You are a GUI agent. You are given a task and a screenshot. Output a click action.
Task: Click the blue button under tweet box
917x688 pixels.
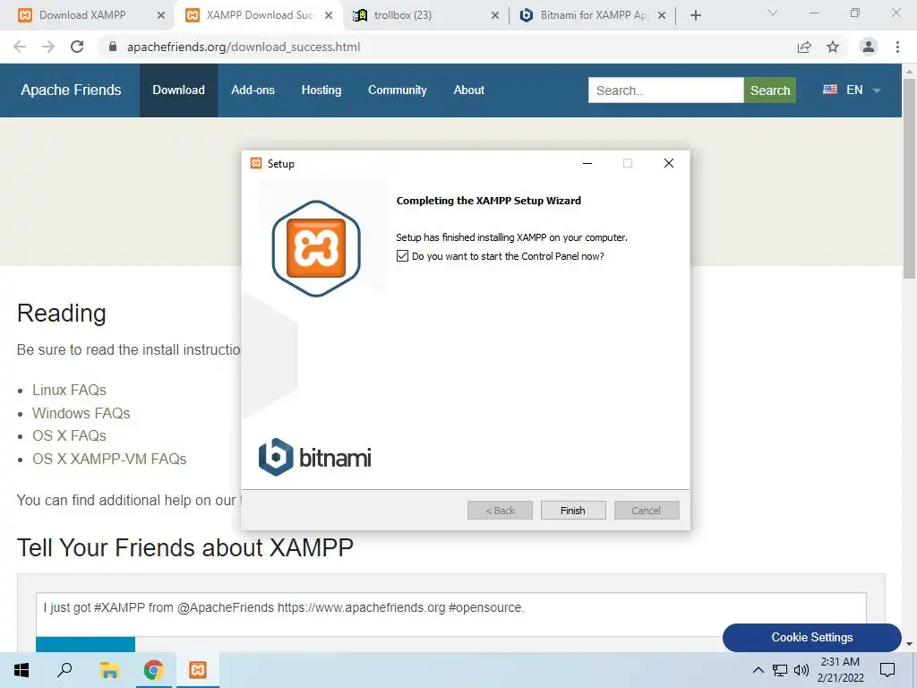tap(85, 644)
